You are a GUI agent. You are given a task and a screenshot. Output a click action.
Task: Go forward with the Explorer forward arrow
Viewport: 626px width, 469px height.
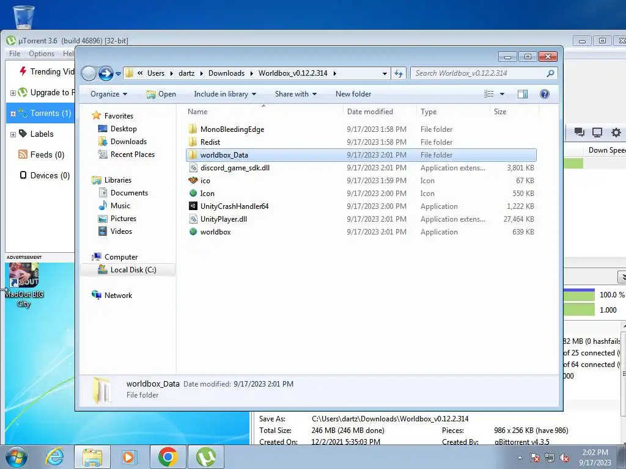click(x=105, y=73)
